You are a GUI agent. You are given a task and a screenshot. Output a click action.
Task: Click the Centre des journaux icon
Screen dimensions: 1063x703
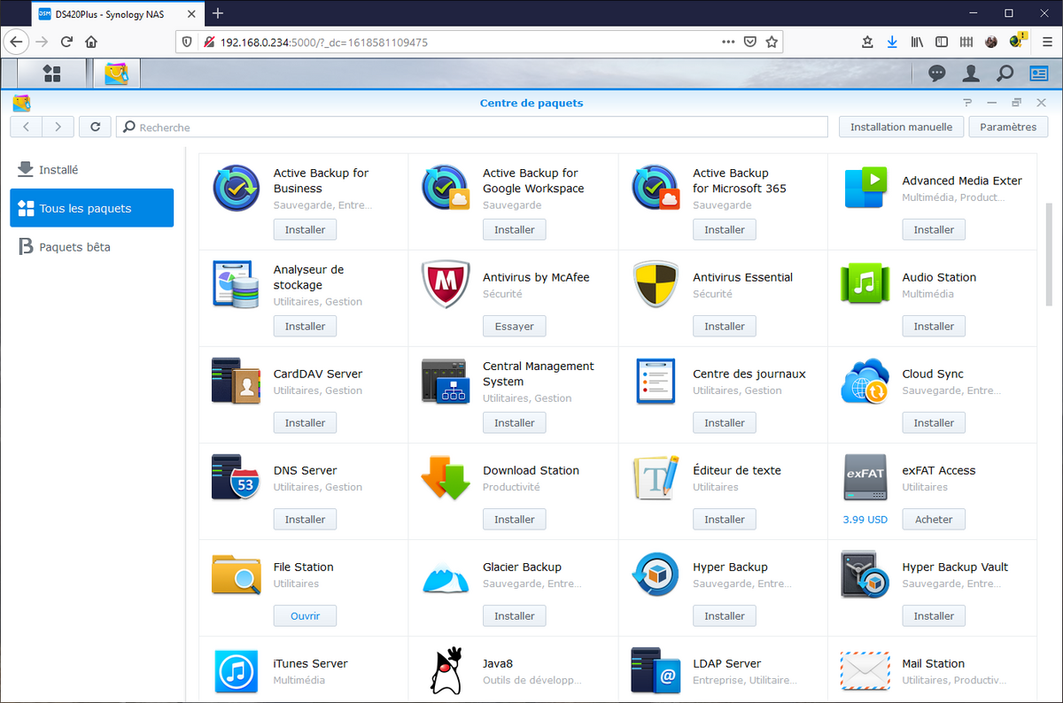(x=656, y=381)
